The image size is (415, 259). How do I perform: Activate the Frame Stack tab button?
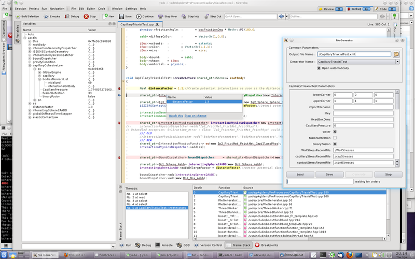pos(238,245)
